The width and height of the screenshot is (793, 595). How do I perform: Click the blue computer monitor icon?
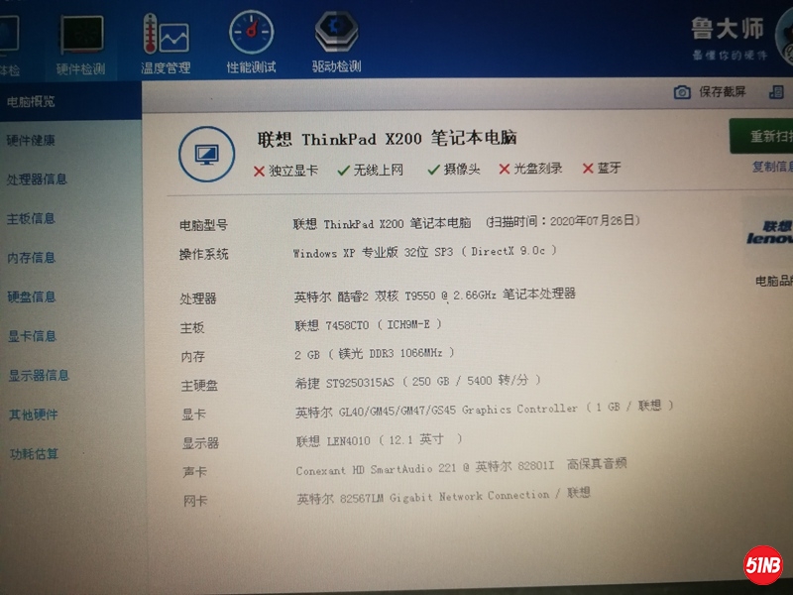coord(206,155)
